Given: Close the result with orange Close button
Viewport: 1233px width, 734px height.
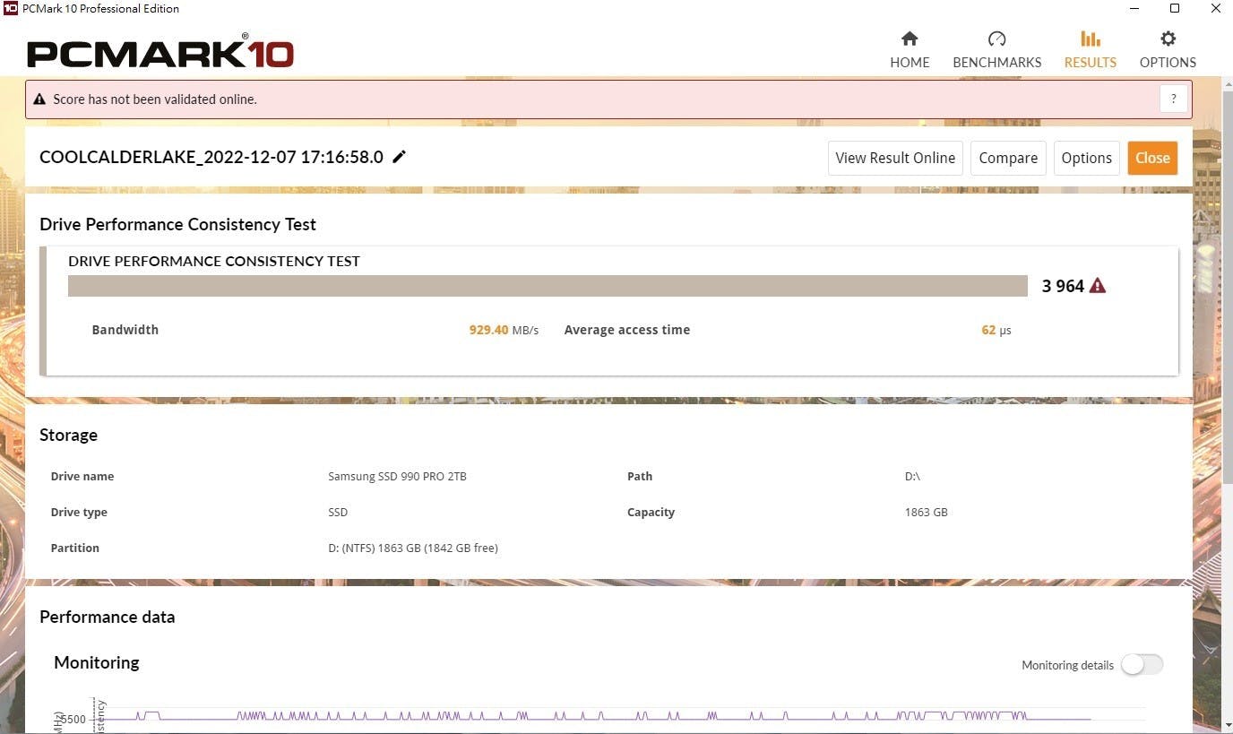Looking at the screenshot, I should [1152, 158].
